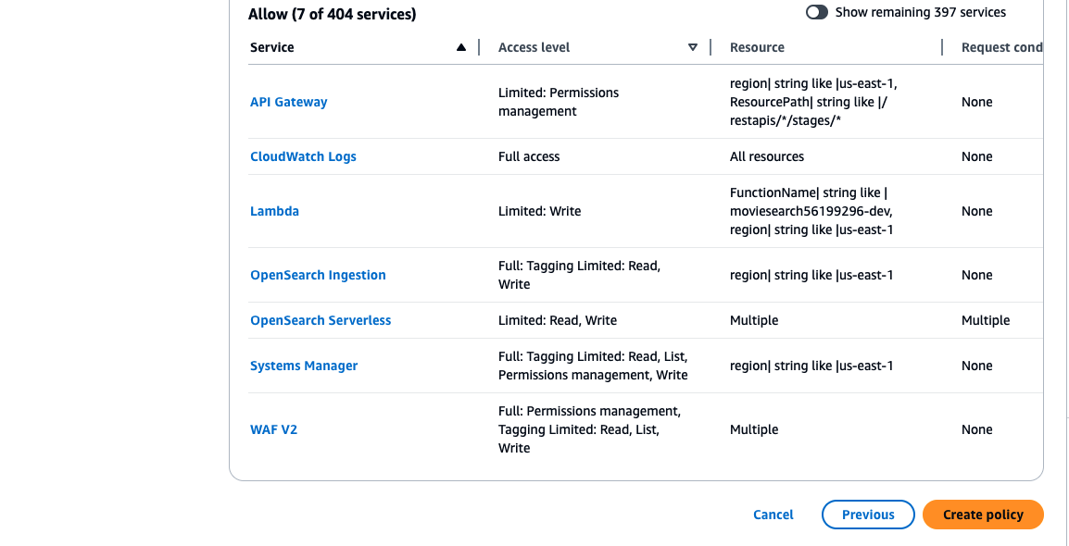Click the divider after the Resource column
This screenshot has height=546, width=1069.
[x=942, y=48]
